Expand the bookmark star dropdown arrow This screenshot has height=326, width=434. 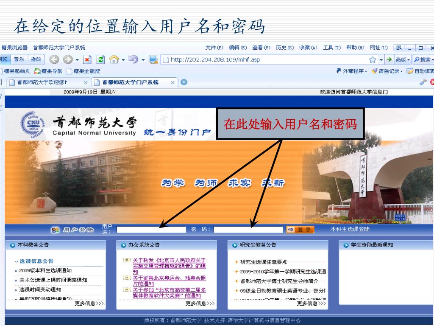click(x=381, y=60)
